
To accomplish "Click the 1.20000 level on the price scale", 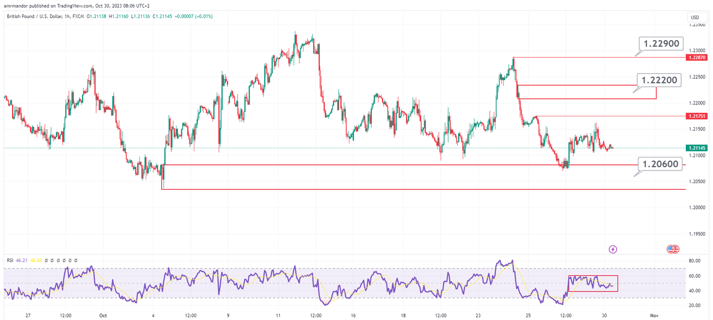I will click(x=697, y=208).
